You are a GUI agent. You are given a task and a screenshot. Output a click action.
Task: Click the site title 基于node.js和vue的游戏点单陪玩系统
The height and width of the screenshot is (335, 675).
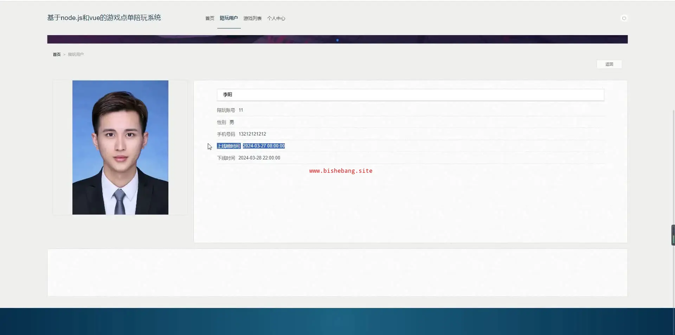[104, 18]
